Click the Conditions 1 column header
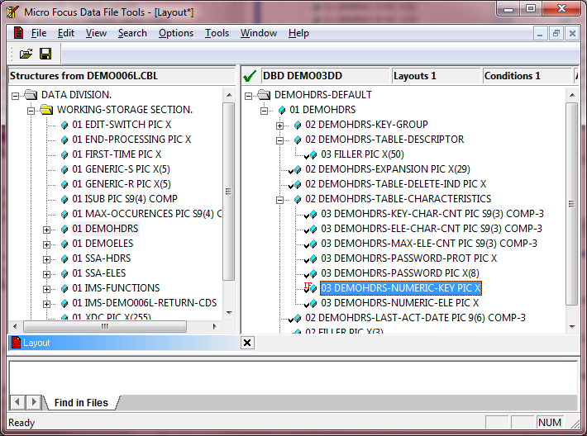This screenshot has height=436, width=587. (x=525, y=76)
